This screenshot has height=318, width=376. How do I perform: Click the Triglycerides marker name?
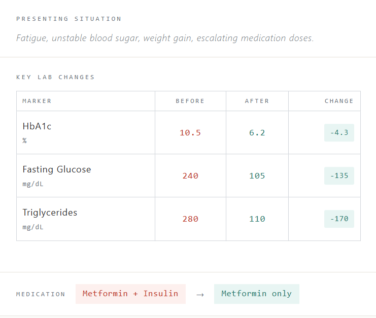tap(50, 213)
